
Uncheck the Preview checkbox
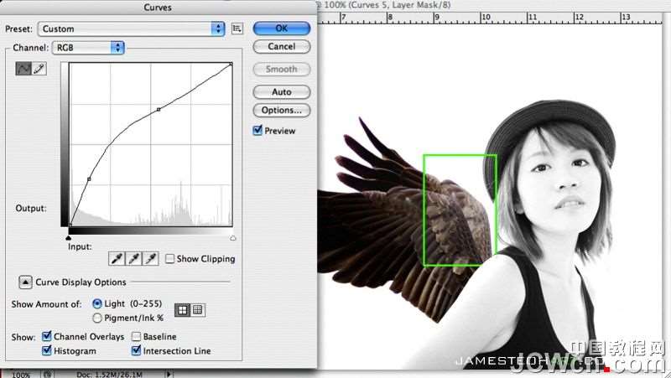(x=257, y=131)
